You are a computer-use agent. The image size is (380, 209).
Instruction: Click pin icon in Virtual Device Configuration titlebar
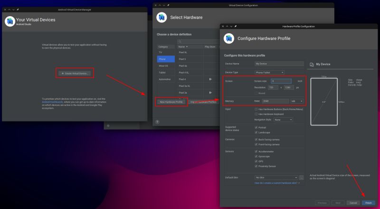169,5
